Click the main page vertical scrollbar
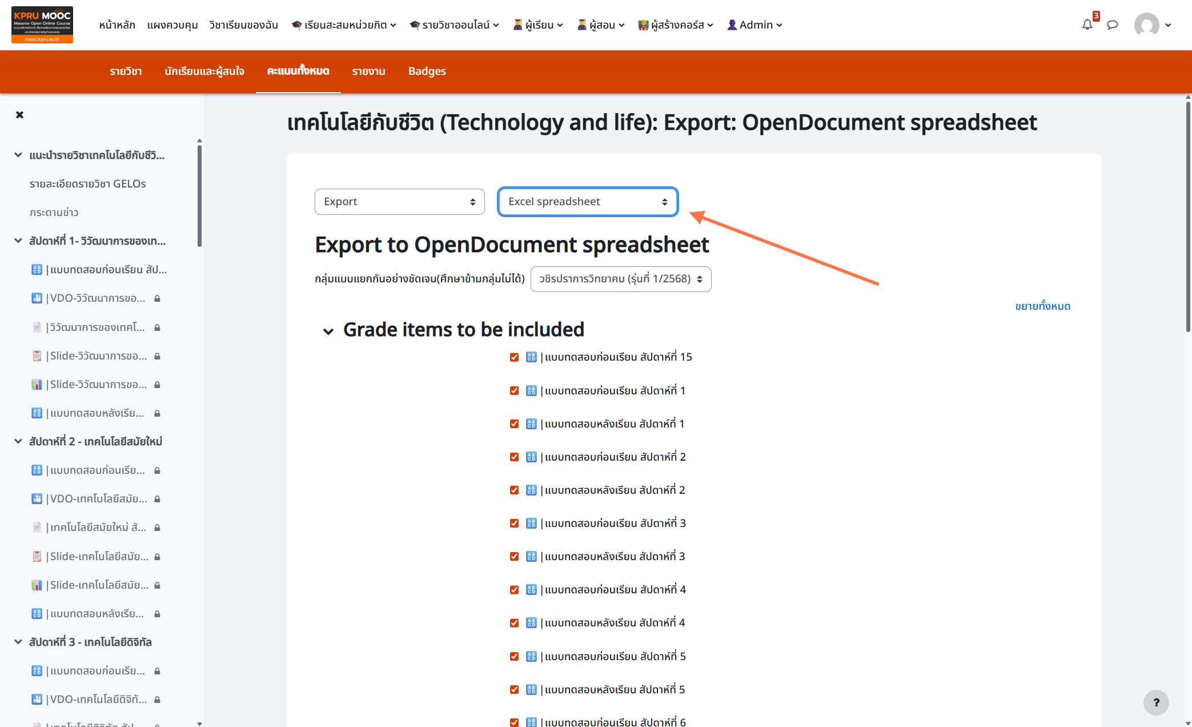1192x727 pixels. click(1188, 217)
